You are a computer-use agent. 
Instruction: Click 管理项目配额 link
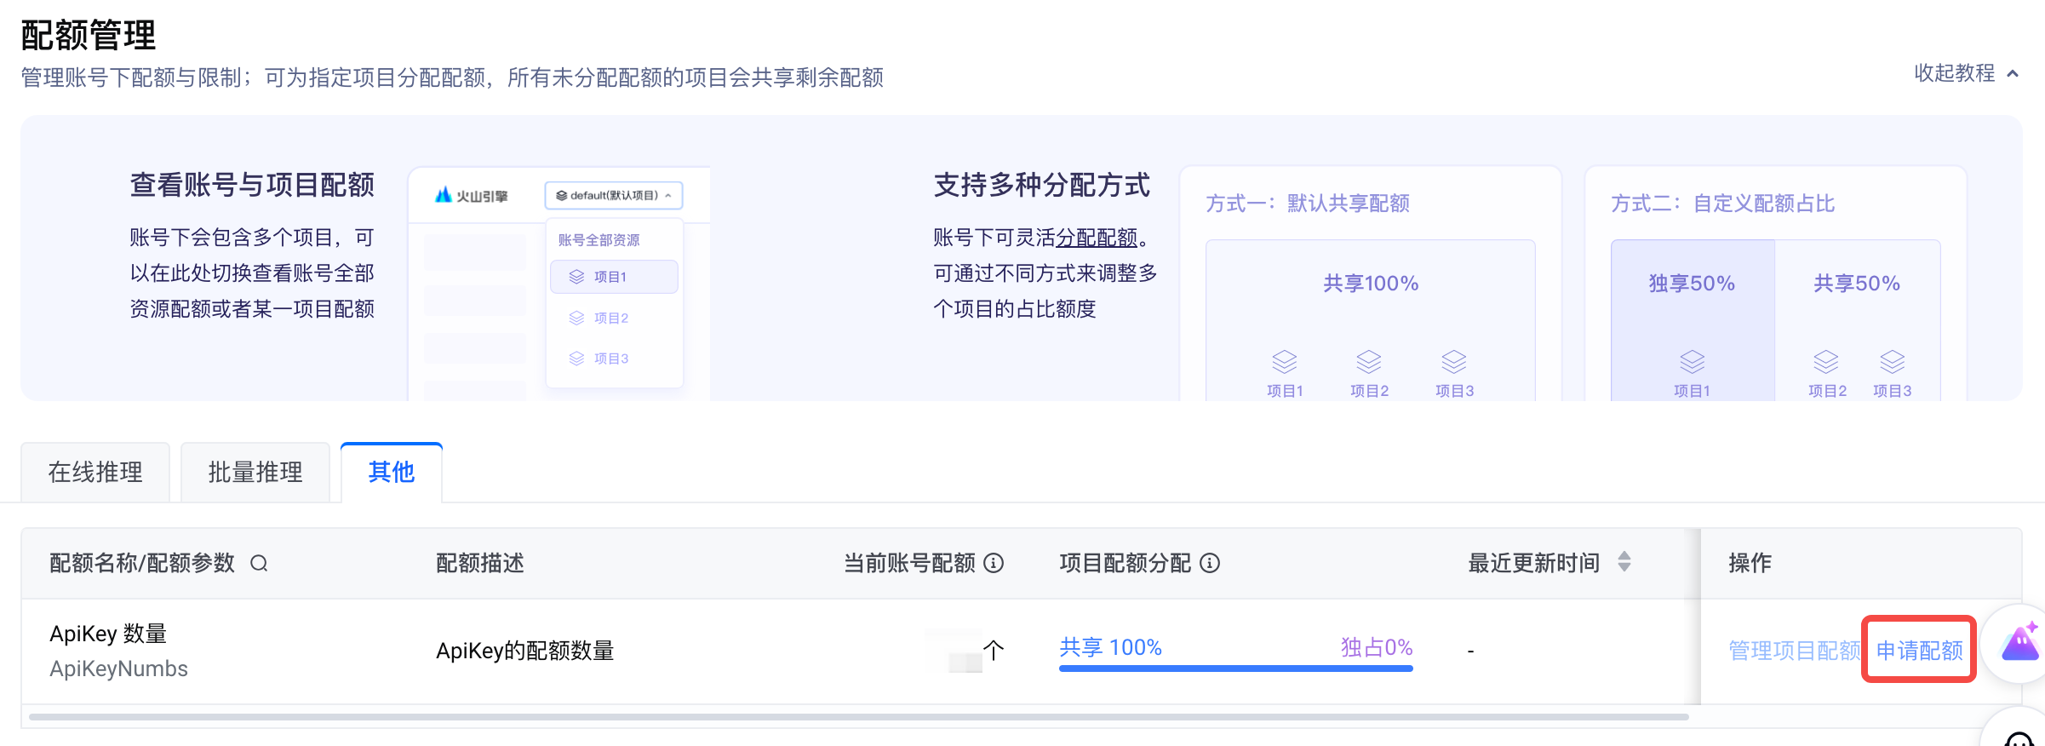coord(1793,651)
